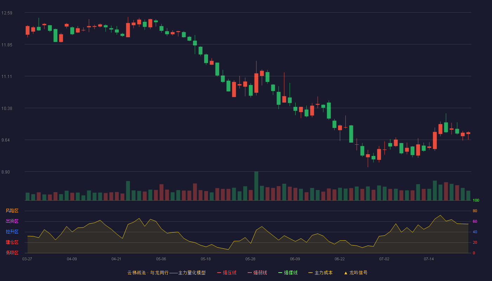This screenshot has width=492, height=281.
Task: Click the 11.11 price axis label
Action: click(x=7, y=77)
